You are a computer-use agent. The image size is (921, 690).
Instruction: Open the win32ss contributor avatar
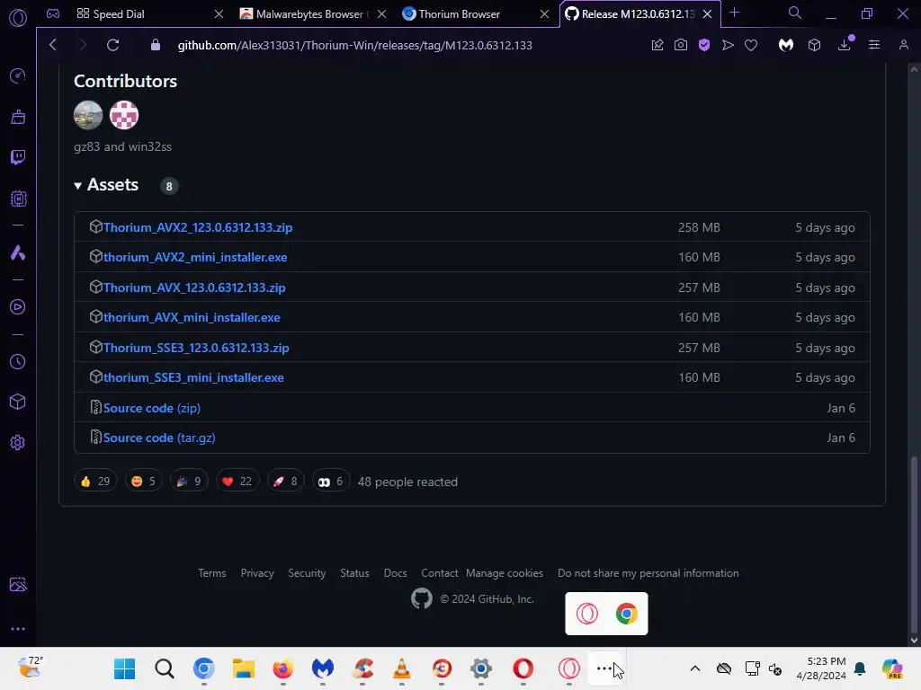click(x=124, y=114)
